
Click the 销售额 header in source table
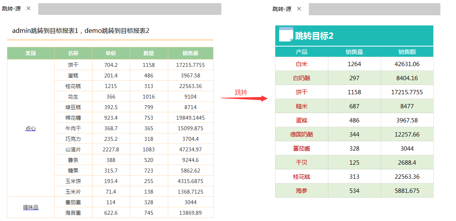click(191, 53)
